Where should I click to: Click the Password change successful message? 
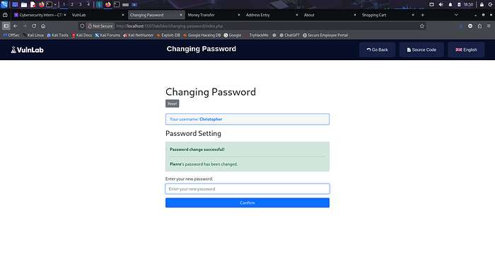point(197,149)
